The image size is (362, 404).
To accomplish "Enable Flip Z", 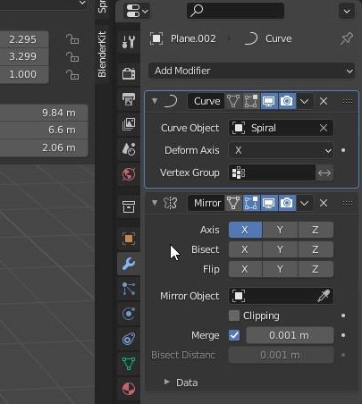I will pos(316,269).
